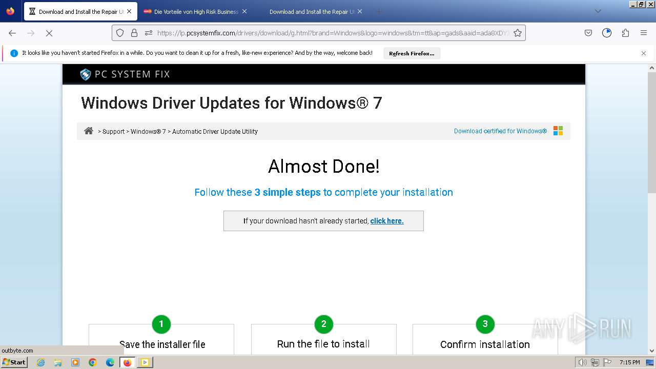The height and width of the screenshot is (369, 656).
Task: Click the page vertical scrollbar thumb
Action: (652, 133)
